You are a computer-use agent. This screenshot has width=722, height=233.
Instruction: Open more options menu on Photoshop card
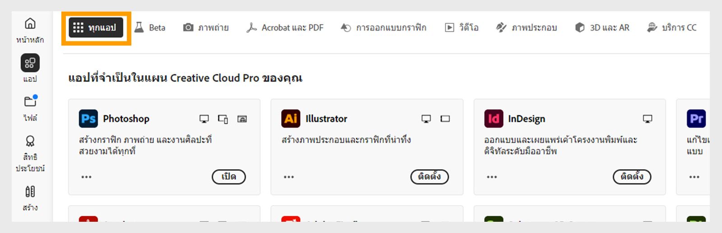pyautogui.click(x=86, y=177)
